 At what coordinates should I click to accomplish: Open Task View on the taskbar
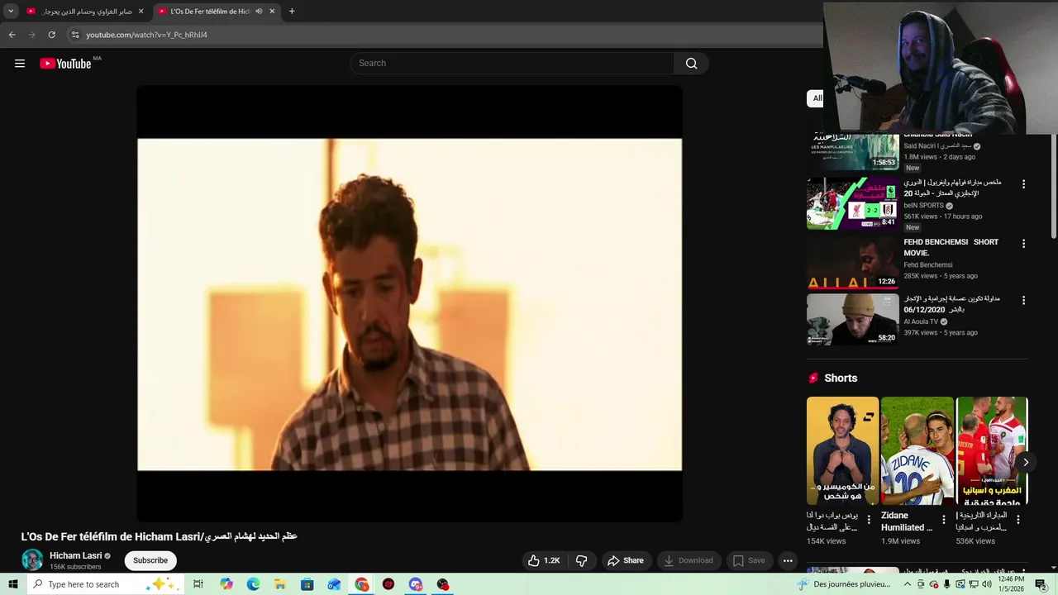tap(198, 584)
